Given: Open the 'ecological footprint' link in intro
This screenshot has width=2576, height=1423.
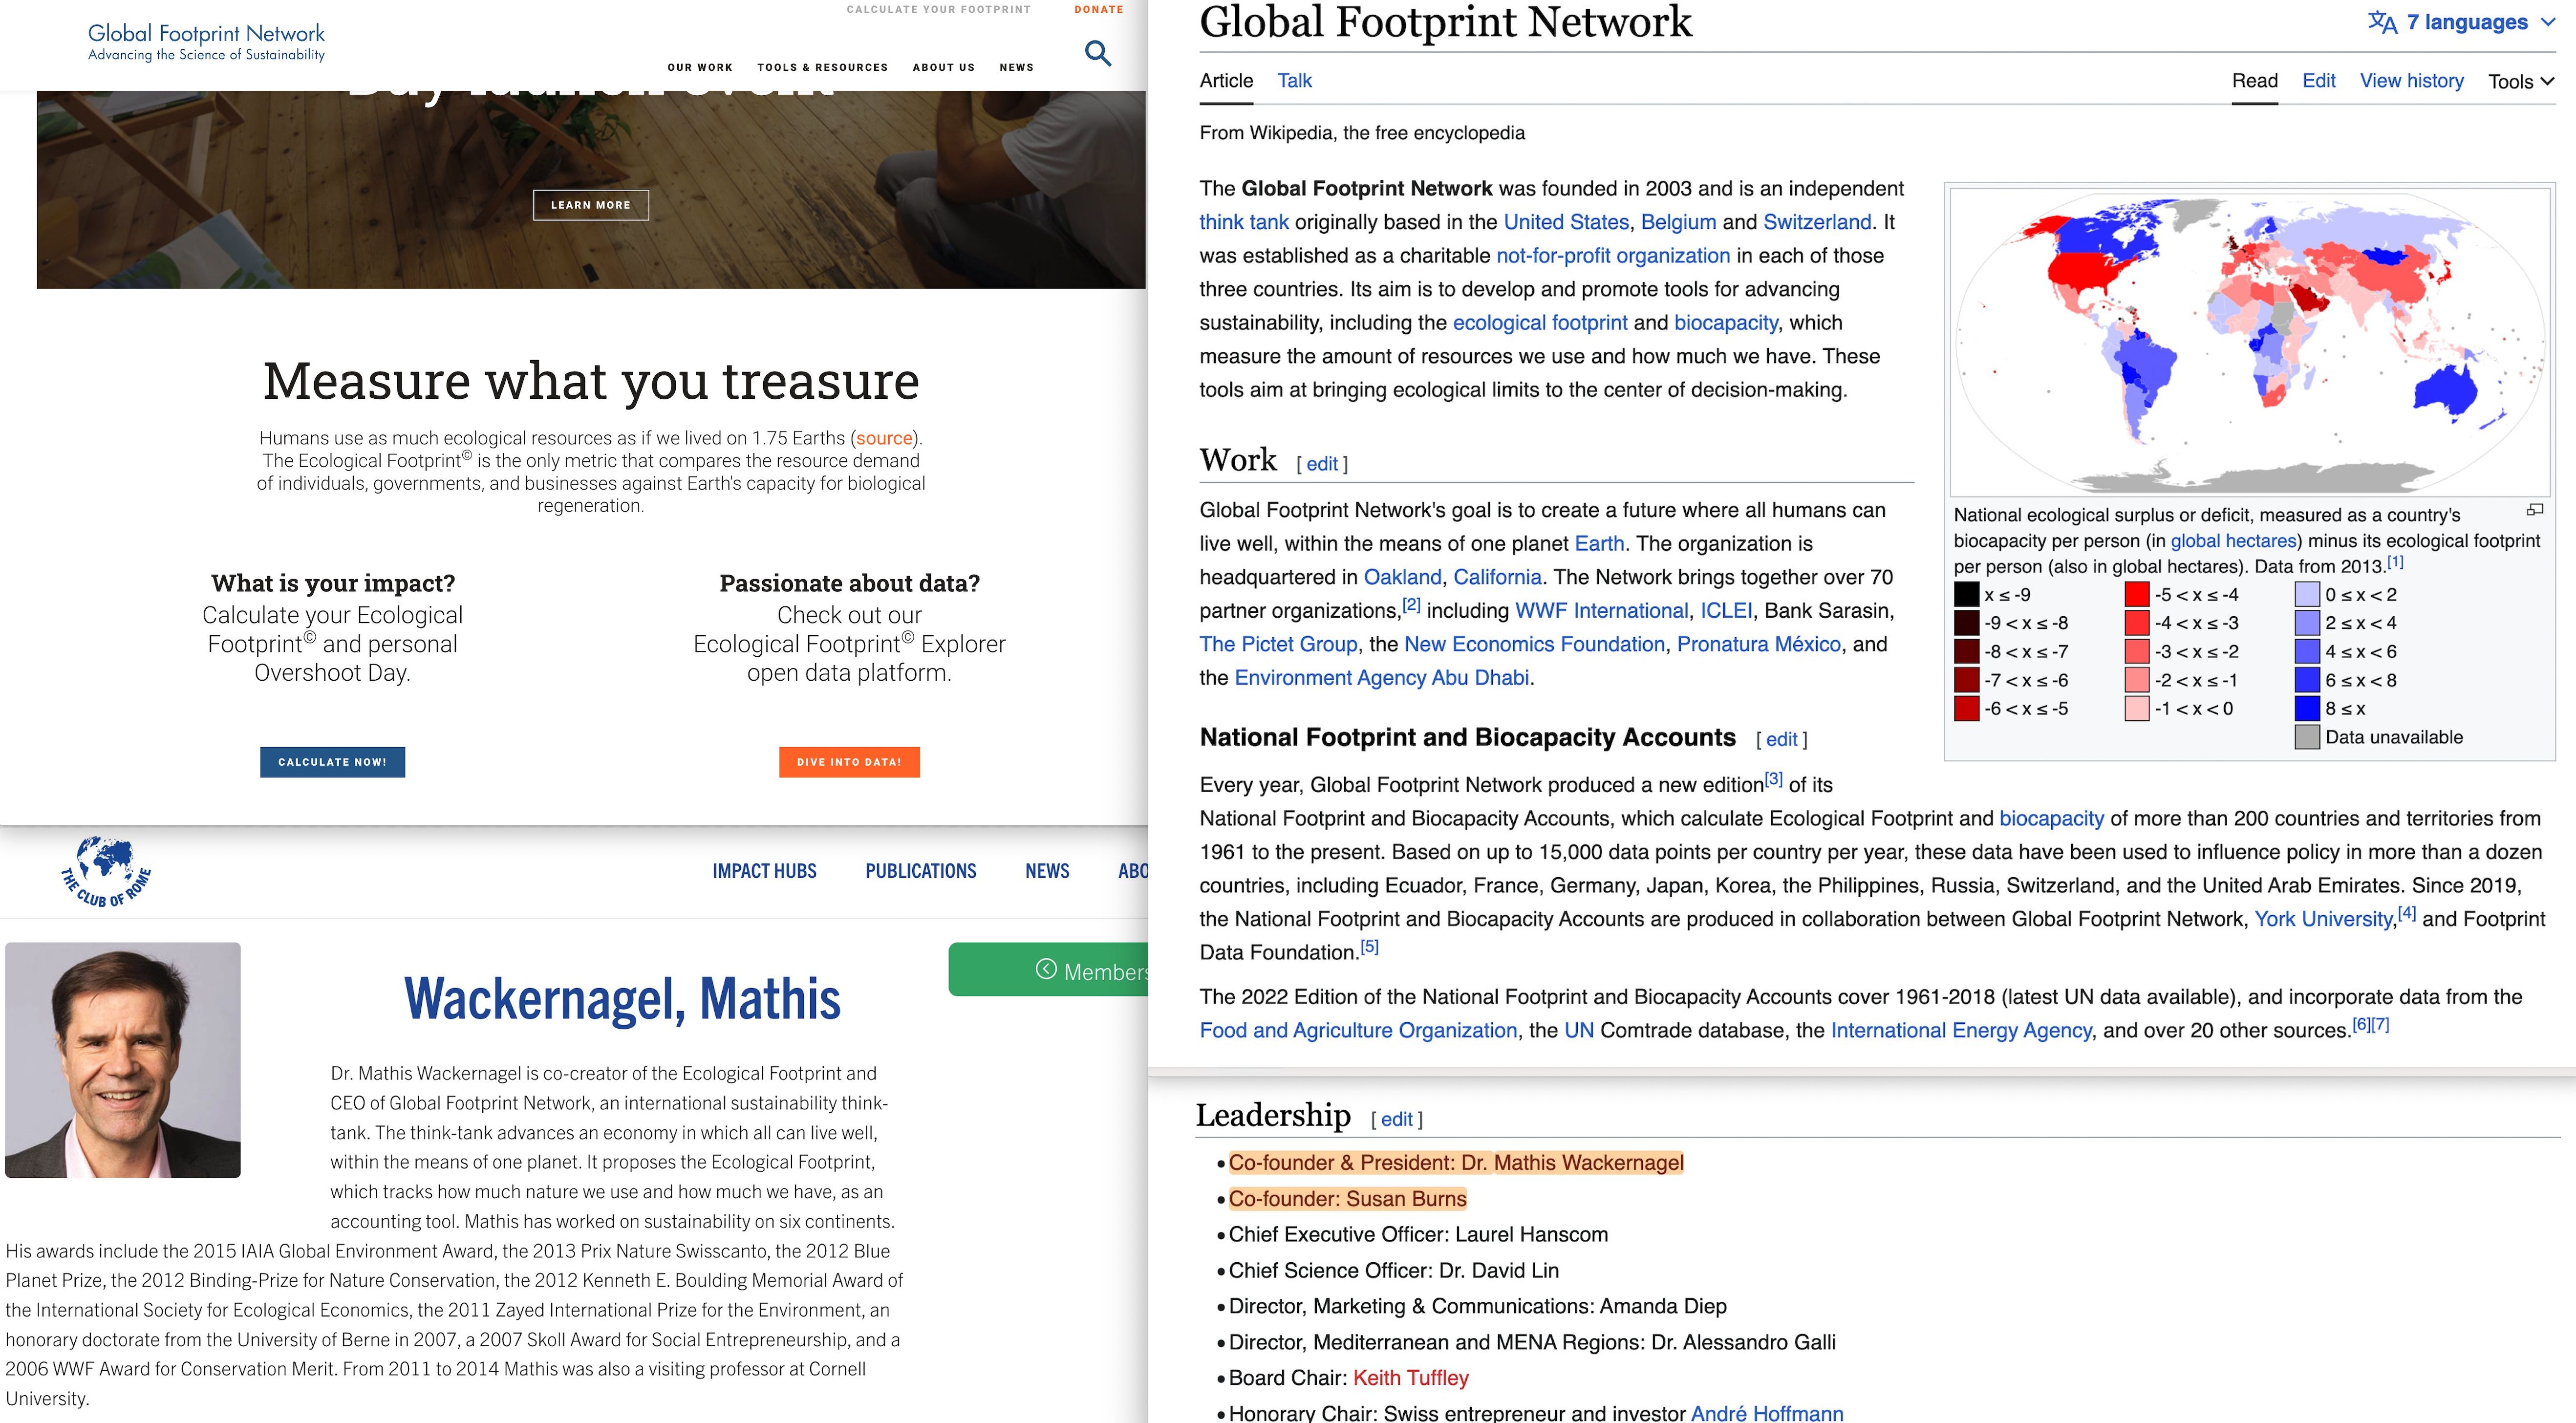Looking at the screenshot, I should [x=1540, y=323].
